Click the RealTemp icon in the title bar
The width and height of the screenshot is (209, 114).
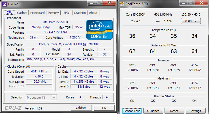click(122, 4)
